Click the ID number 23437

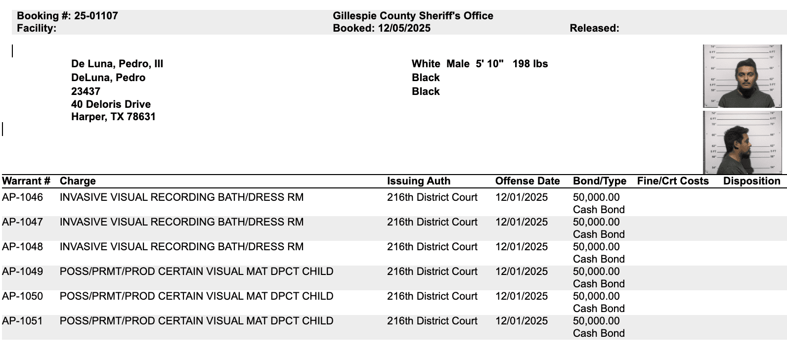tap(86, 91)
